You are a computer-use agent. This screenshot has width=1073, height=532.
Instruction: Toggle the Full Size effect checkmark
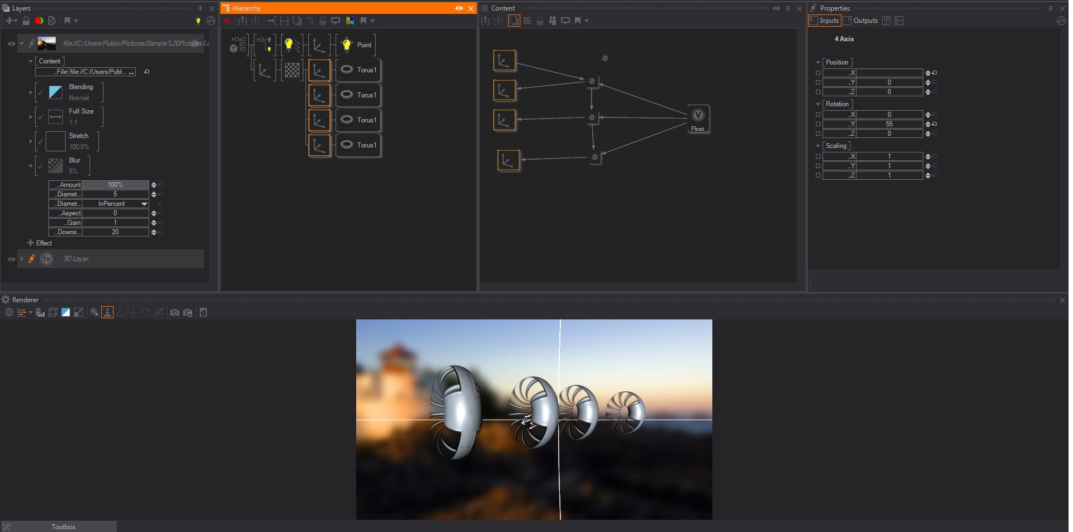(x=41, y=117)
